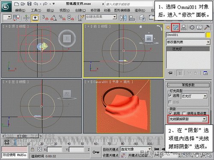Save the scene with the floppy disk icon
The image size is (214, 160).
(29, 4)
